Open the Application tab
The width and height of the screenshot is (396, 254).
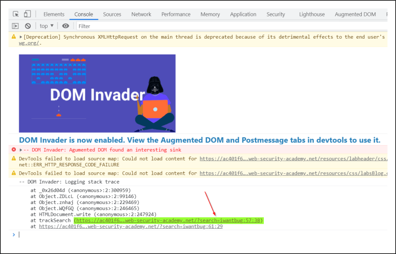coord(243,14)
